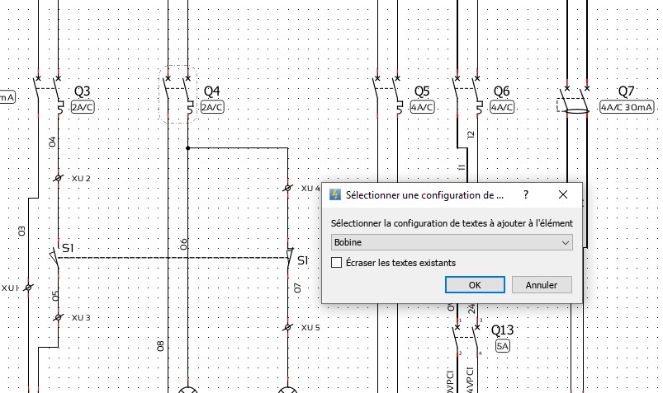
Task: Select the Q6 breaker symbol
Action: point(466,94)
